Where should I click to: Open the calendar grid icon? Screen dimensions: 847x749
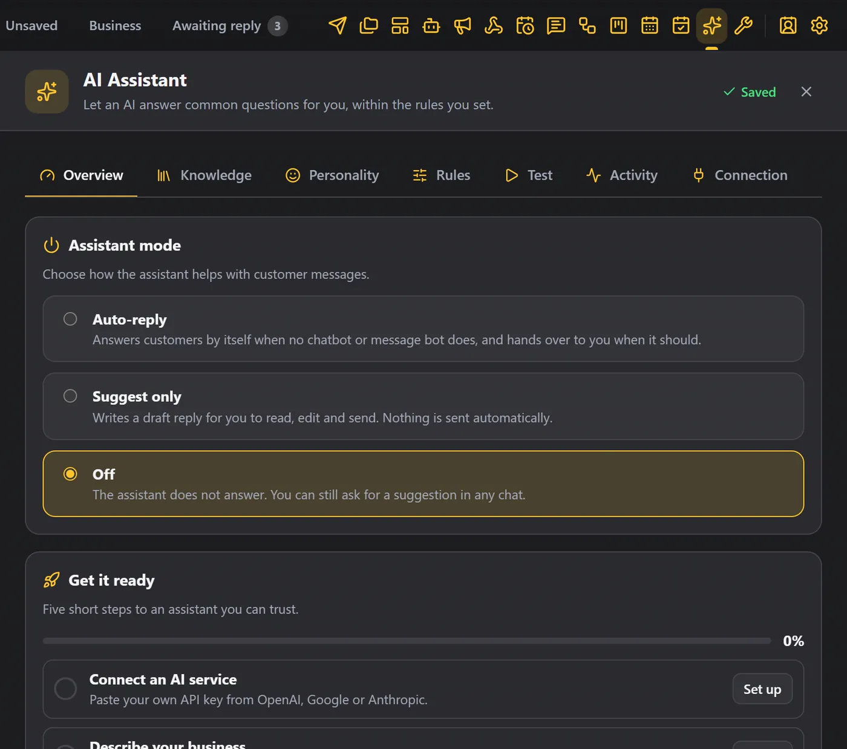click(x=650, y=25)
